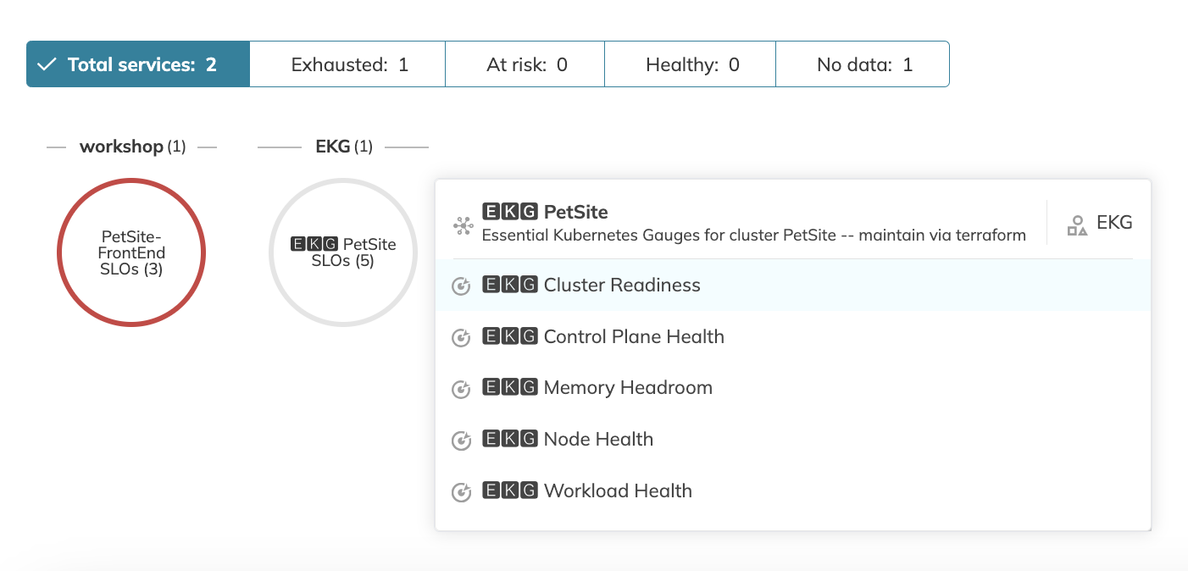Click the SLO icon beside Control Plane Health

(461, 338)
